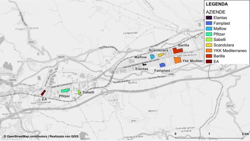Select the yellow Scandolara polygon on map

(161, 55)
